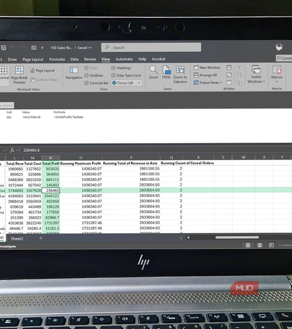The image size is (292, 329).
Task: Click the Unhide window icon
Action: (229, 82)
